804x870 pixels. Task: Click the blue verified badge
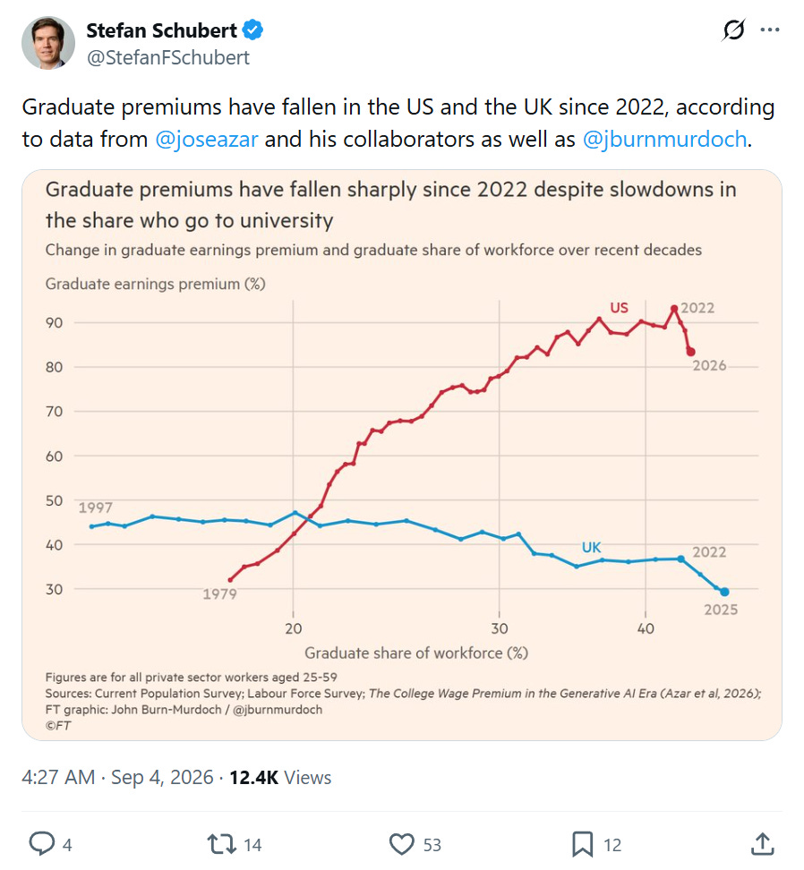252,30
